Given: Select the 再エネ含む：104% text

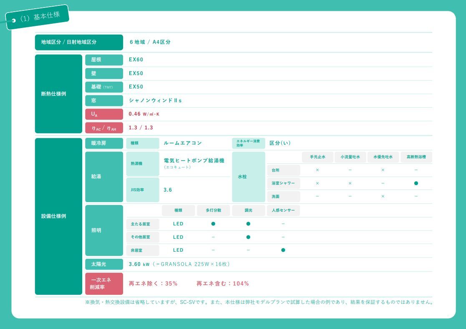Looking at the screenshot, I should [x=223, y=284].
